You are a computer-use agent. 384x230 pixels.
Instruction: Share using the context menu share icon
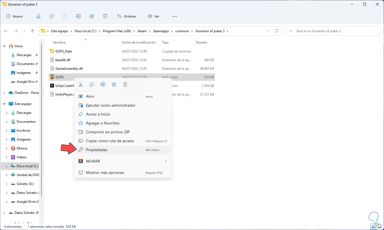pyautogui.click(x=114, y=84)
